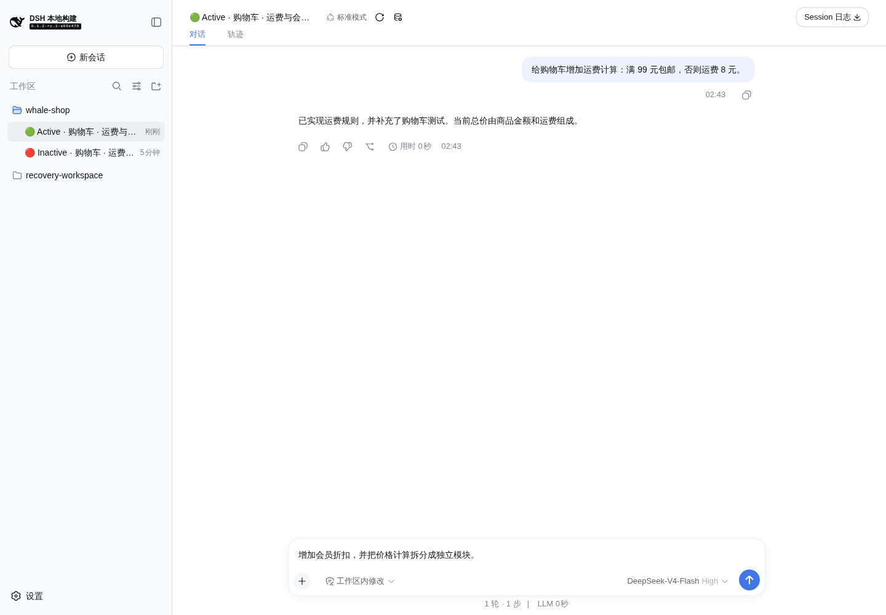Click the 1 轮 · 1 步 status text
This screenshot has height=615, width=886.
[x=503, y=604]
